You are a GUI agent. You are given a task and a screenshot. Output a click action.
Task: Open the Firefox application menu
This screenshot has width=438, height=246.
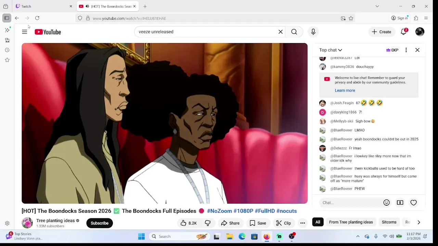click(426, 18)
